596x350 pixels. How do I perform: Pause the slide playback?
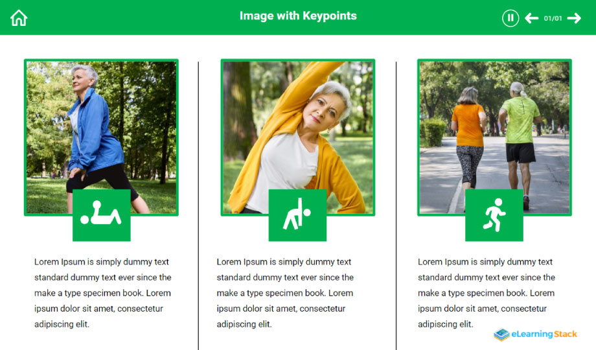510,18
